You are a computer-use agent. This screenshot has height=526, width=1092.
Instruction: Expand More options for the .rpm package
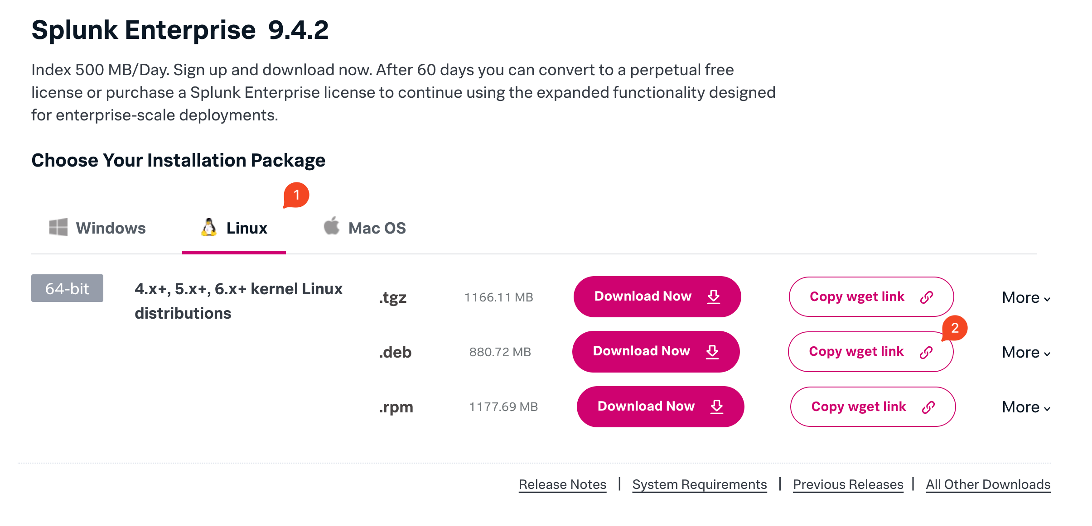[1025, 407]
